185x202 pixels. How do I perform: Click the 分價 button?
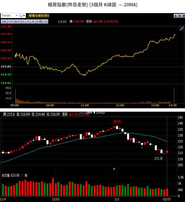point(39,22)
